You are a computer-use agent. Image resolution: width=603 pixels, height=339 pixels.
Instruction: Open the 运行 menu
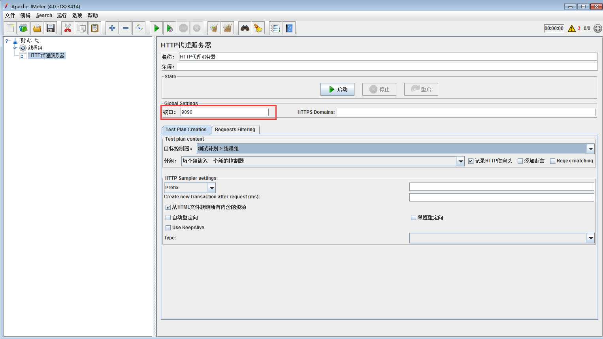point(62,15)
